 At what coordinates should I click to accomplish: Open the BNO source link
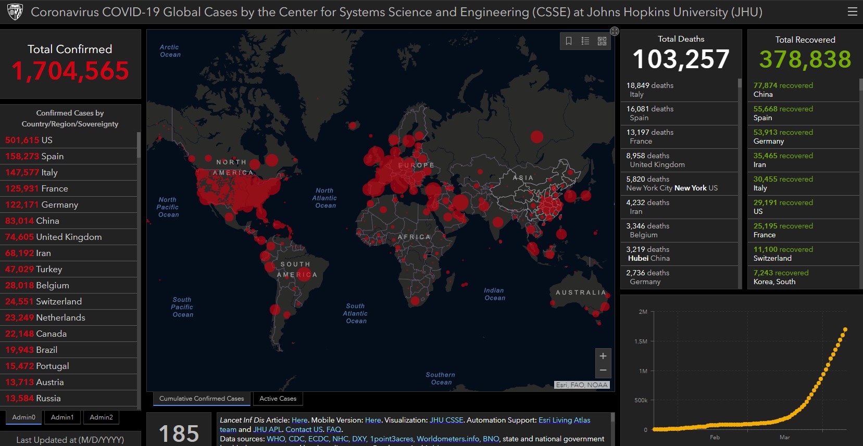pyautogui.click(x=491, y=439)
